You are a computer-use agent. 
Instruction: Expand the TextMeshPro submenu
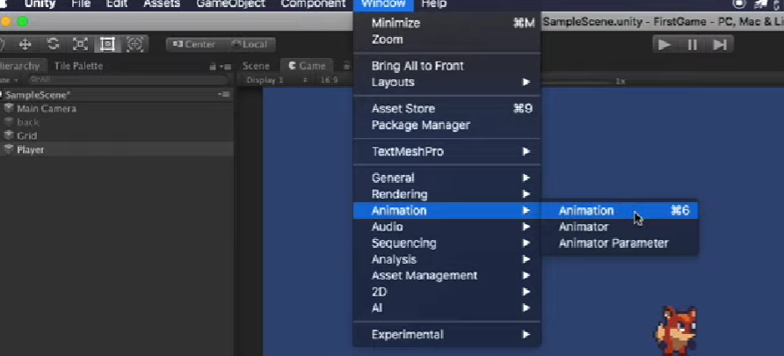(x=446, y=151)
